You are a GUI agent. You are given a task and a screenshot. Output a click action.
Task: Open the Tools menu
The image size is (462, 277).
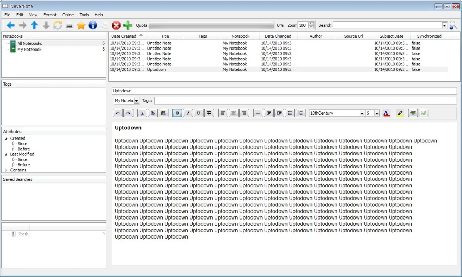(x=84, y=15)
